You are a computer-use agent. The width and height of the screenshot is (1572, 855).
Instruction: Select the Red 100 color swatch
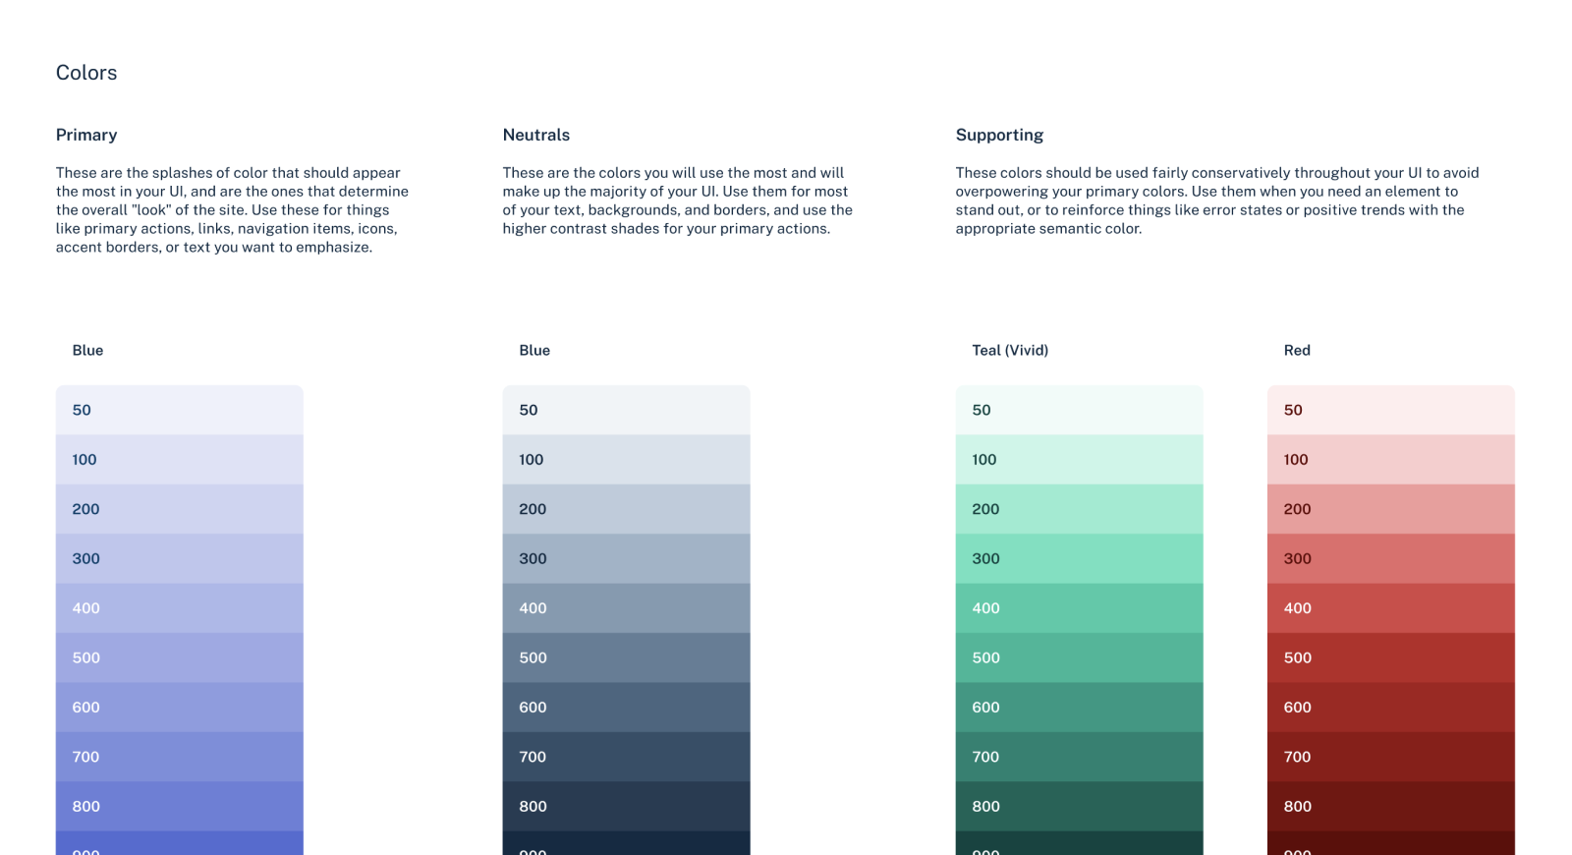coord(1391,459)
